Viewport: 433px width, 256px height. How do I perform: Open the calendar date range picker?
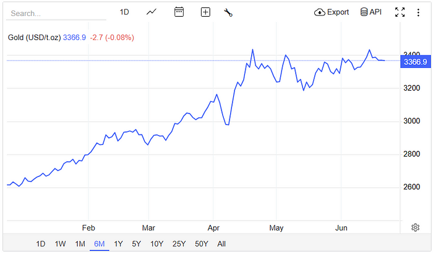coord(179,12)
